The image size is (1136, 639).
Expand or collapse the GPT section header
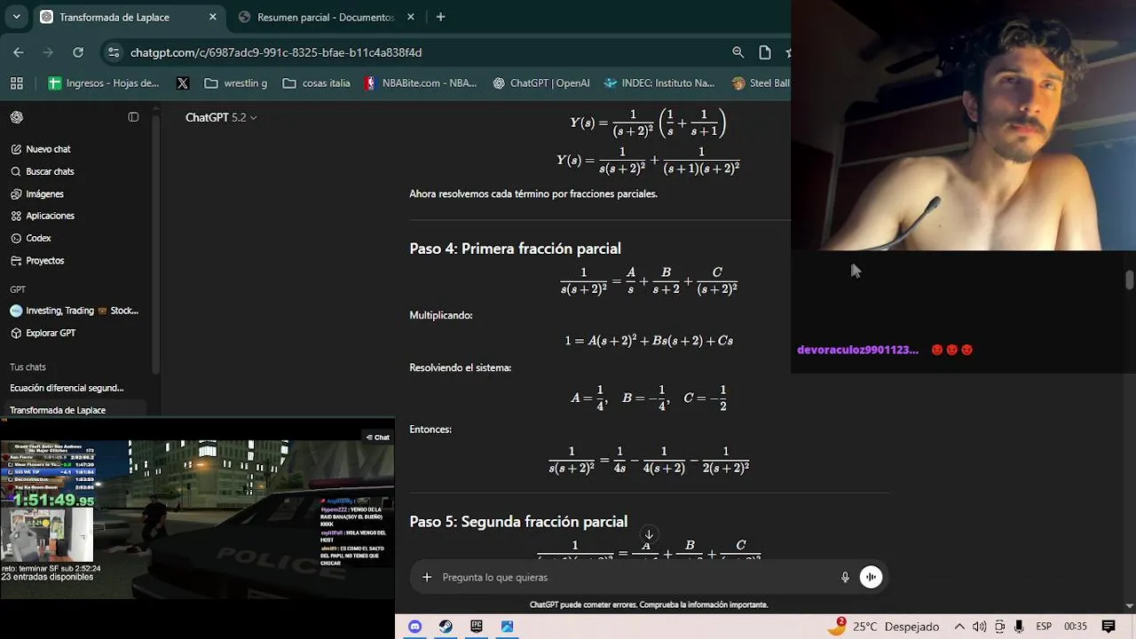pos(18,289)
